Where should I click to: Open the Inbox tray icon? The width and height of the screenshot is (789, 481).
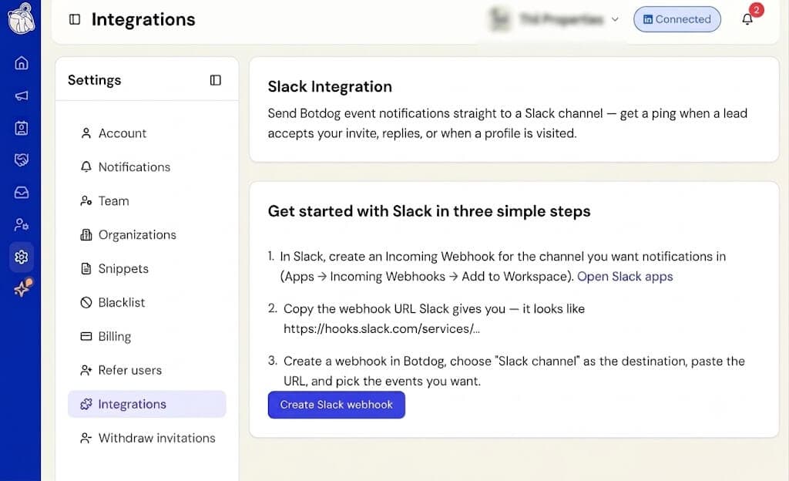(x=21, y=192)
